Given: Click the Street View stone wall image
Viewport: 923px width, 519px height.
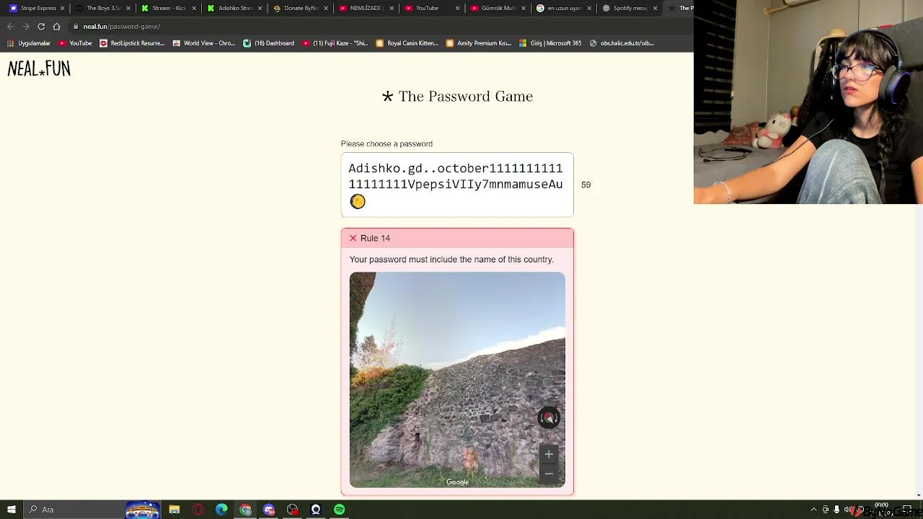Looking at the screenshot, I should tap(457, 380).
